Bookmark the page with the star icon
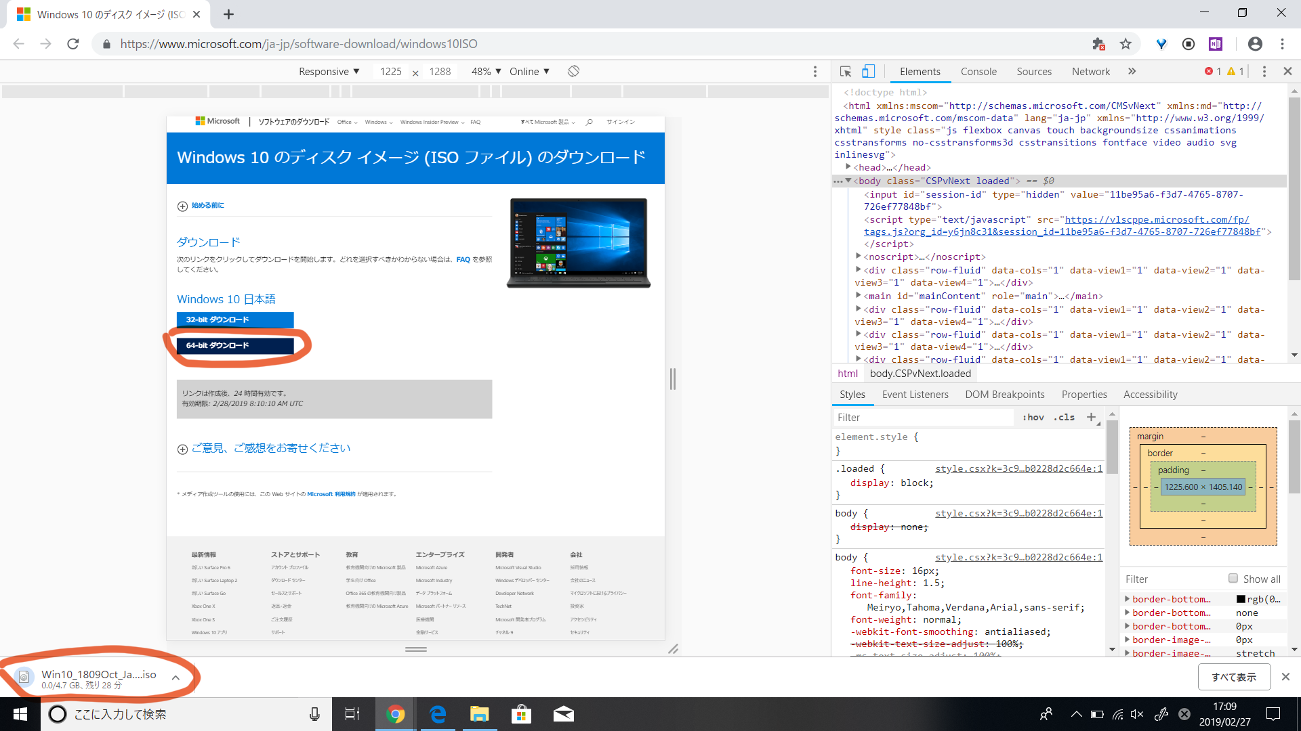1301x731 pixels. coord(1126,43)
